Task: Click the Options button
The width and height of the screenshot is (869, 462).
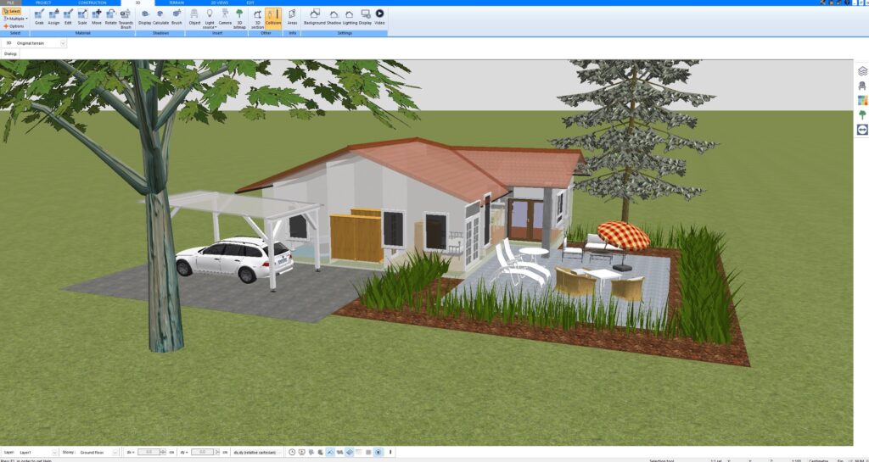Action: (14, 26)
